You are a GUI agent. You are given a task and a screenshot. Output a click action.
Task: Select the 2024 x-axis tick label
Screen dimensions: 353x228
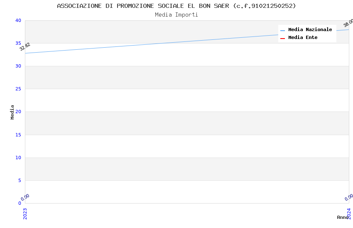[349, 213]
